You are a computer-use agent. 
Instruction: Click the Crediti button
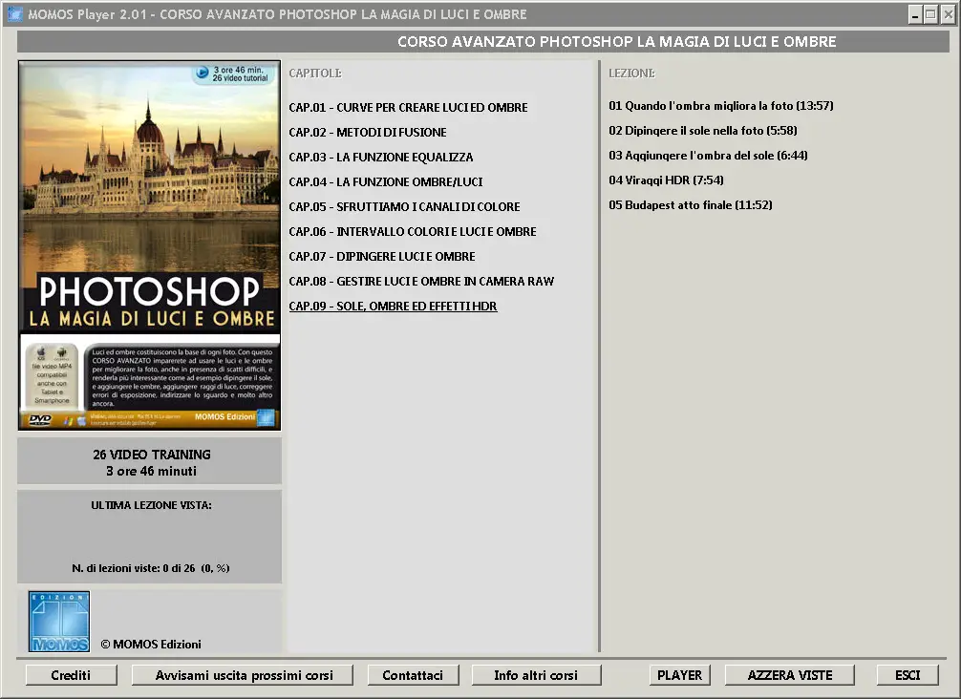click(71, 675)
